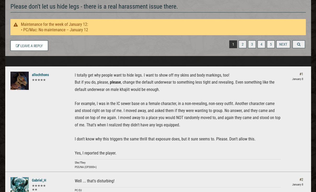Click the 'PC EU' signature text
This screenshot has height=192, width=316.
[x=78, y=190]
